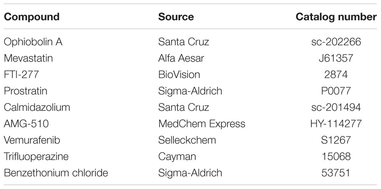Select the Mevastatin compound cell
Viewport: 381px width, 189px height.
pyautogui.click(x=28, y=58)
